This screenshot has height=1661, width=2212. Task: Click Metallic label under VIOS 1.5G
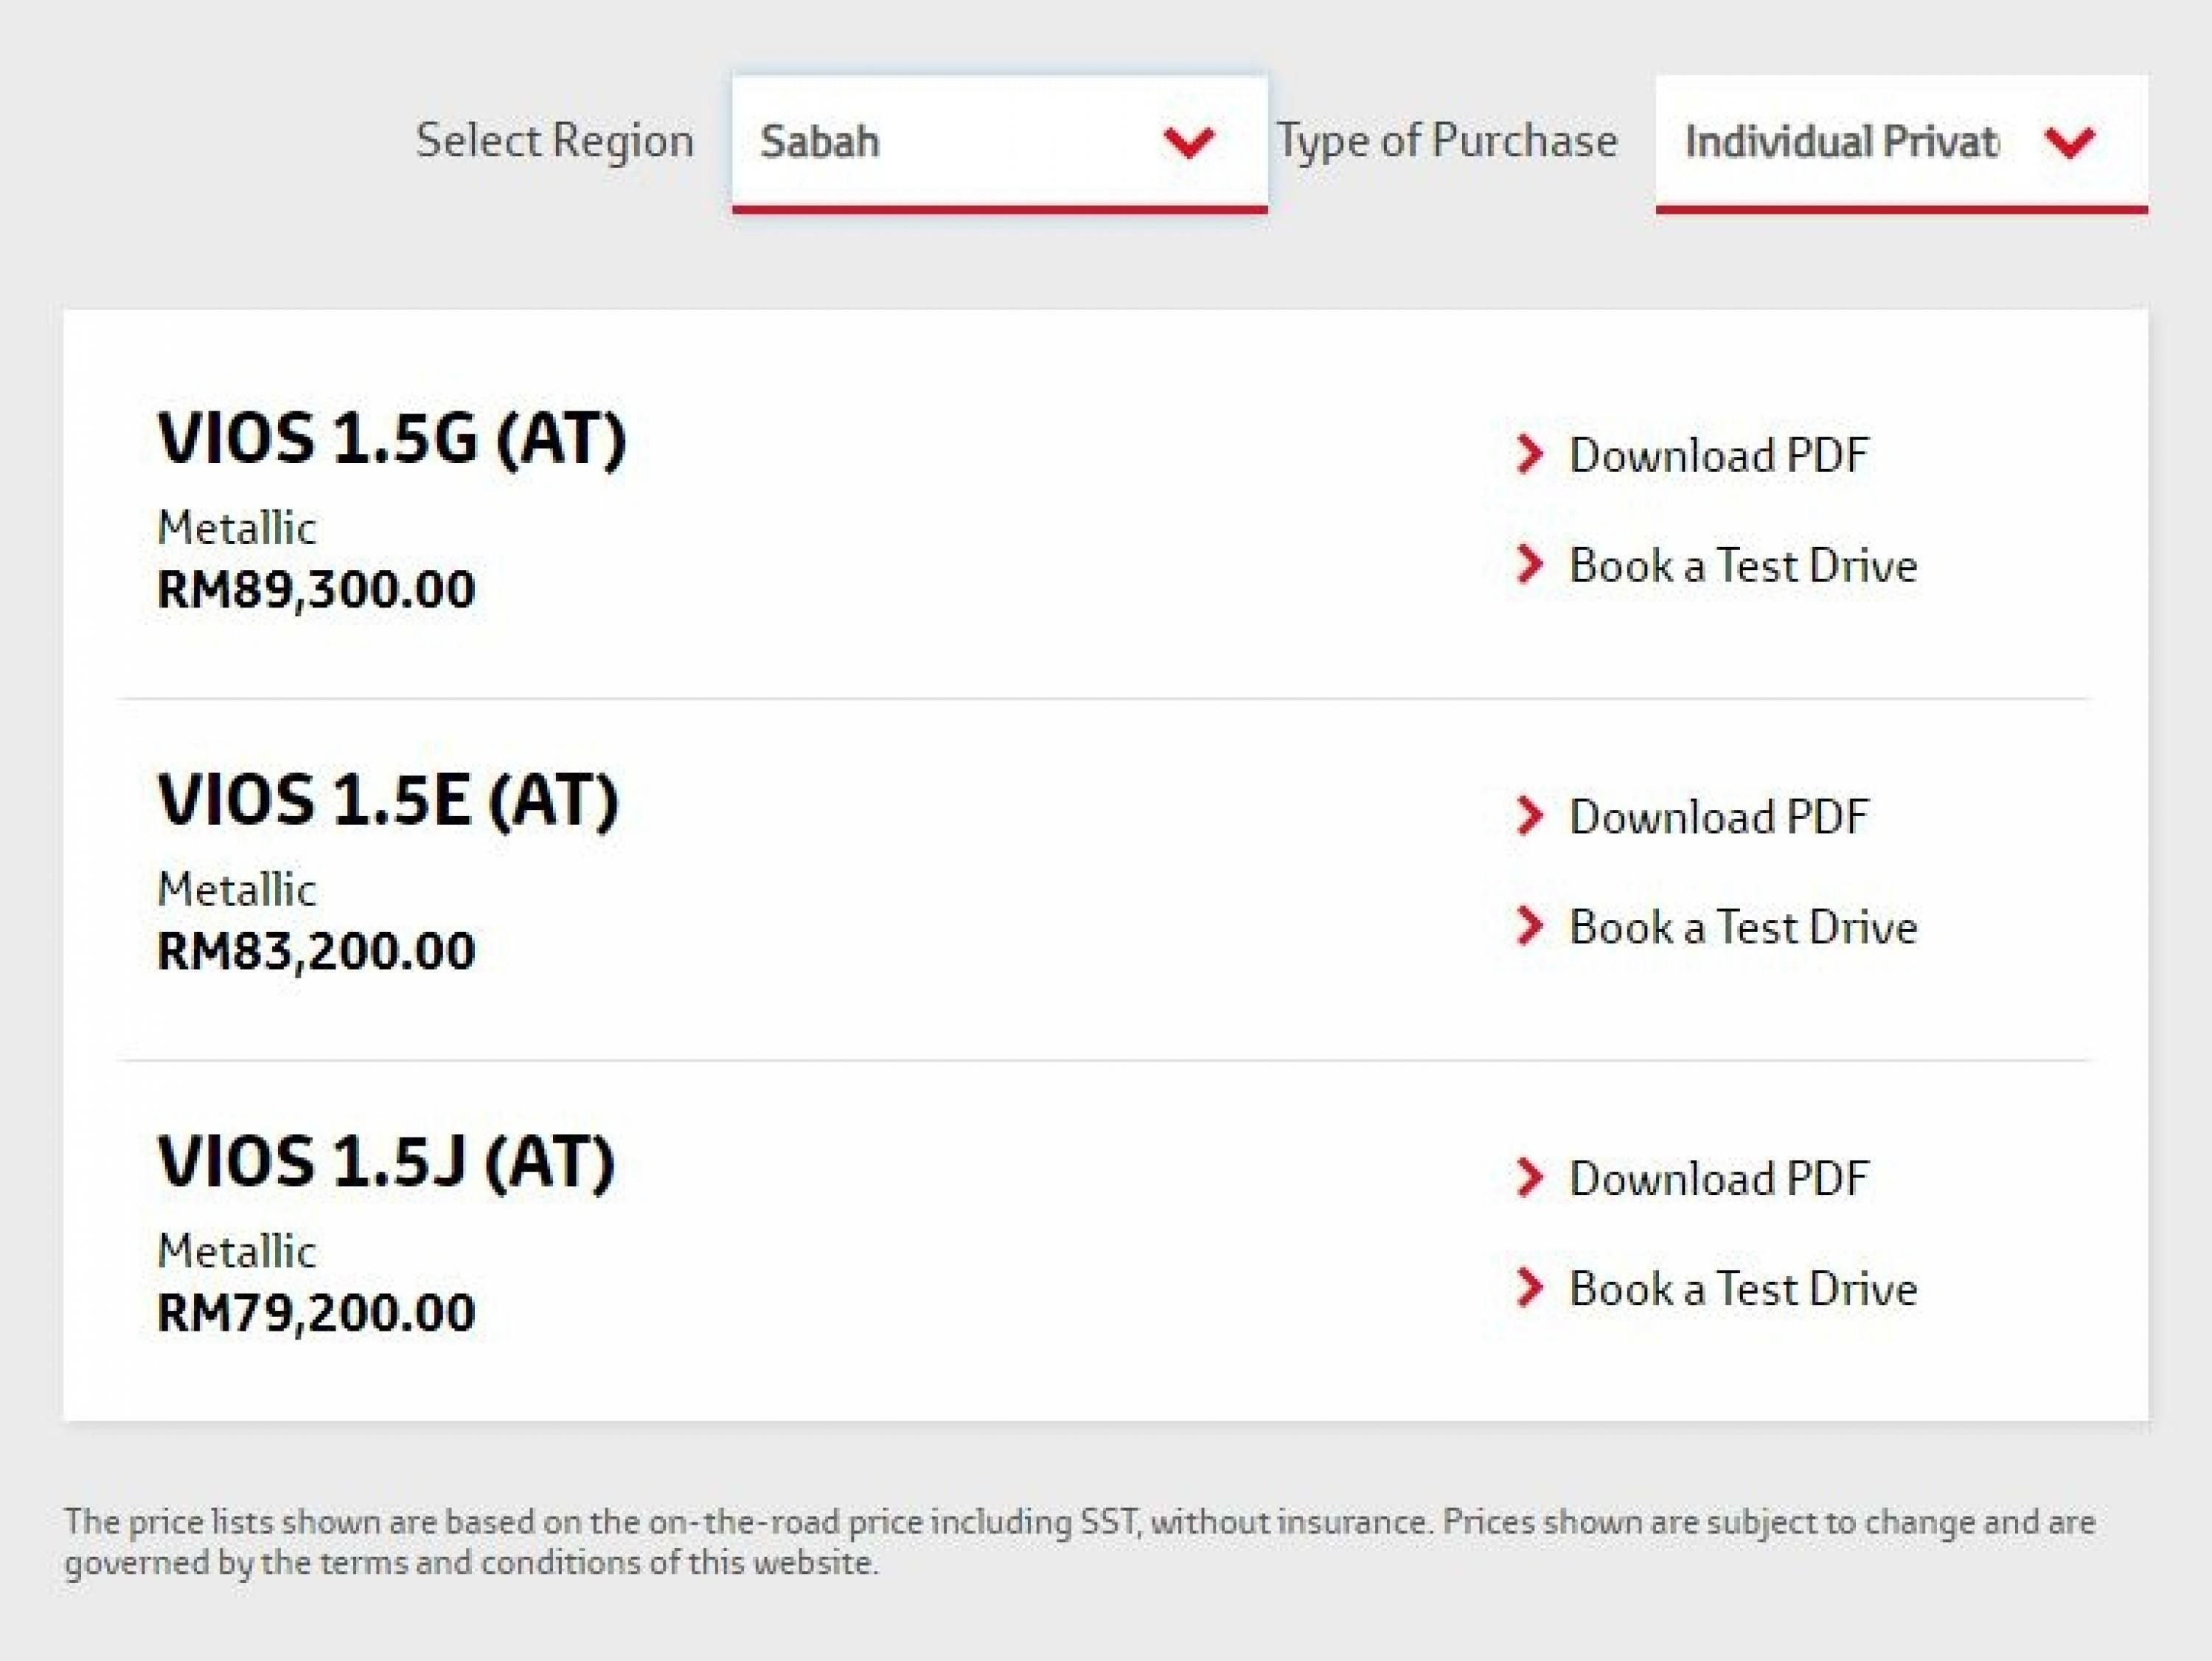tap(237, 528)
